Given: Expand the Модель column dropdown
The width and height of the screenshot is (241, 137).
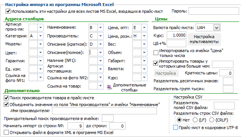Looking at the screenshot, I should point(40,44).
